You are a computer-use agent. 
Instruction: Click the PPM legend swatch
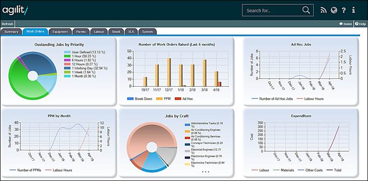coord(159,99)
